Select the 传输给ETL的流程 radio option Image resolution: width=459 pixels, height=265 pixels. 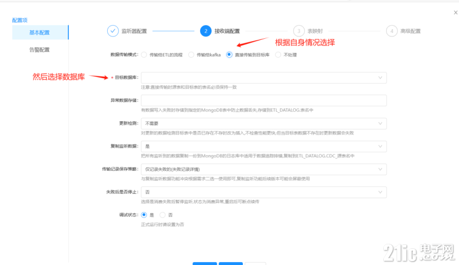[143, 54]
